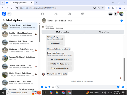Click install app icon in address bar
Image resolution: width=127 pixels, height=95 pixels.
tap(94, 8)
